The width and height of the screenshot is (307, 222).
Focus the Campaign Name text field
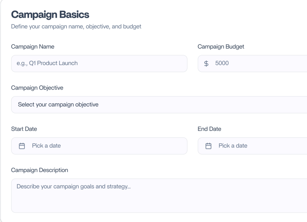tap(99, 64)
